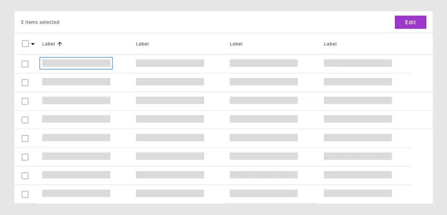The image size is (447, 215).
Task: Mark the fifth row's checkbox
Action: pos(25,138)
